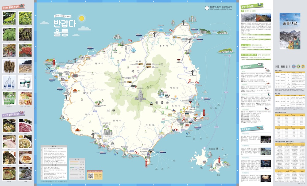This screenshot has width=307, height=186.
Task: Open the dried brown roots specialty photo
Action: click(9, 66)
